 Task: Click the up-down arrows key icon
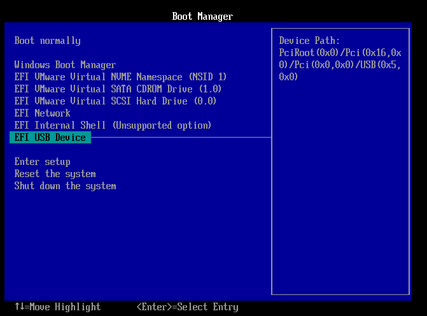[x=19, y=307]
